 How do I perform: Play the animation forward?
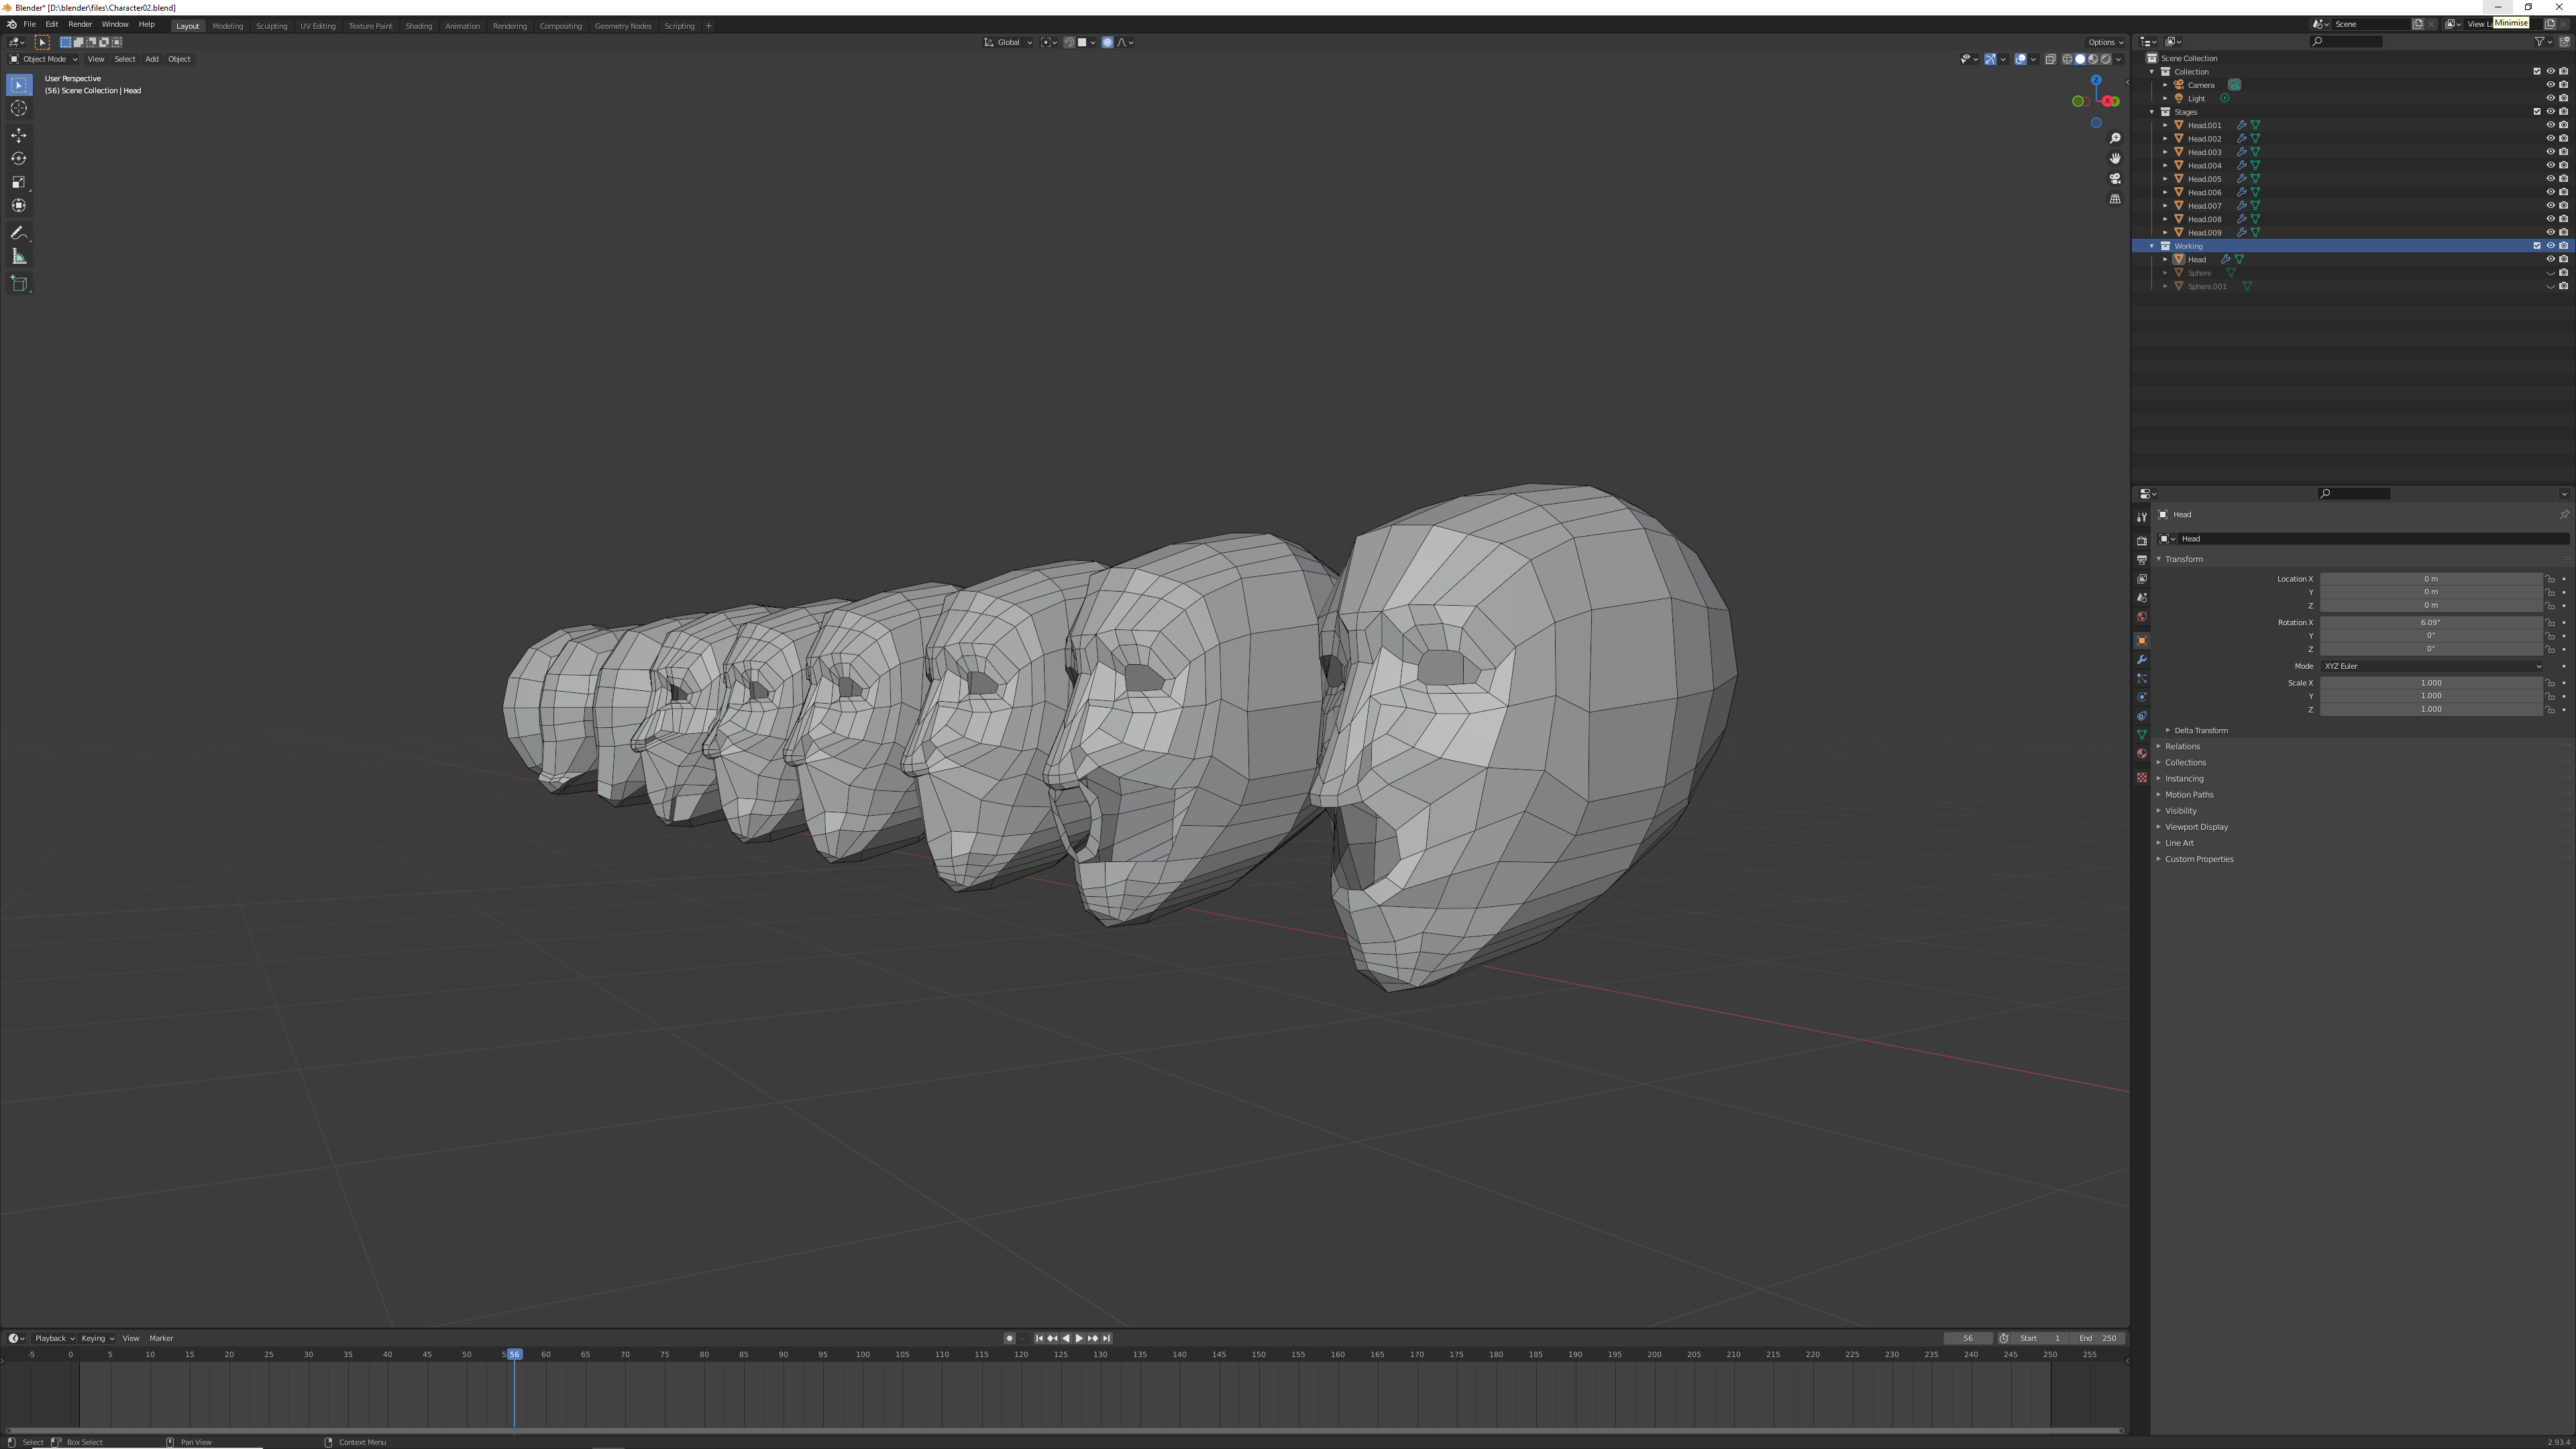[x=1079, y=1338]
